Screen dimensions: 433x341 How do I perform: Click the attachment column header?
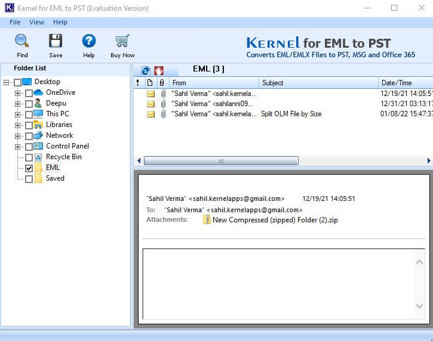tap(162, 82)
